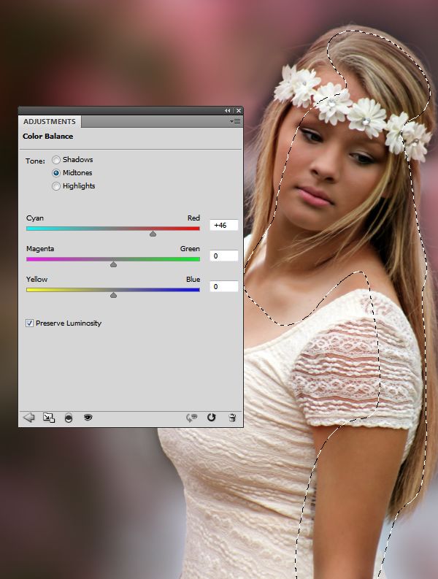The height and width of the screenshot is (579, 438).
Task: Toggle adjustment layer visibility eye icon
Action: coord(88,417)
